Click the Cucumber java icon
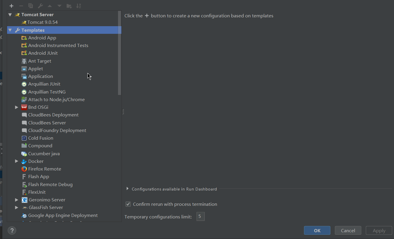Image resolution: width=394 pixels, height=239 pixels. pos(24,153)
